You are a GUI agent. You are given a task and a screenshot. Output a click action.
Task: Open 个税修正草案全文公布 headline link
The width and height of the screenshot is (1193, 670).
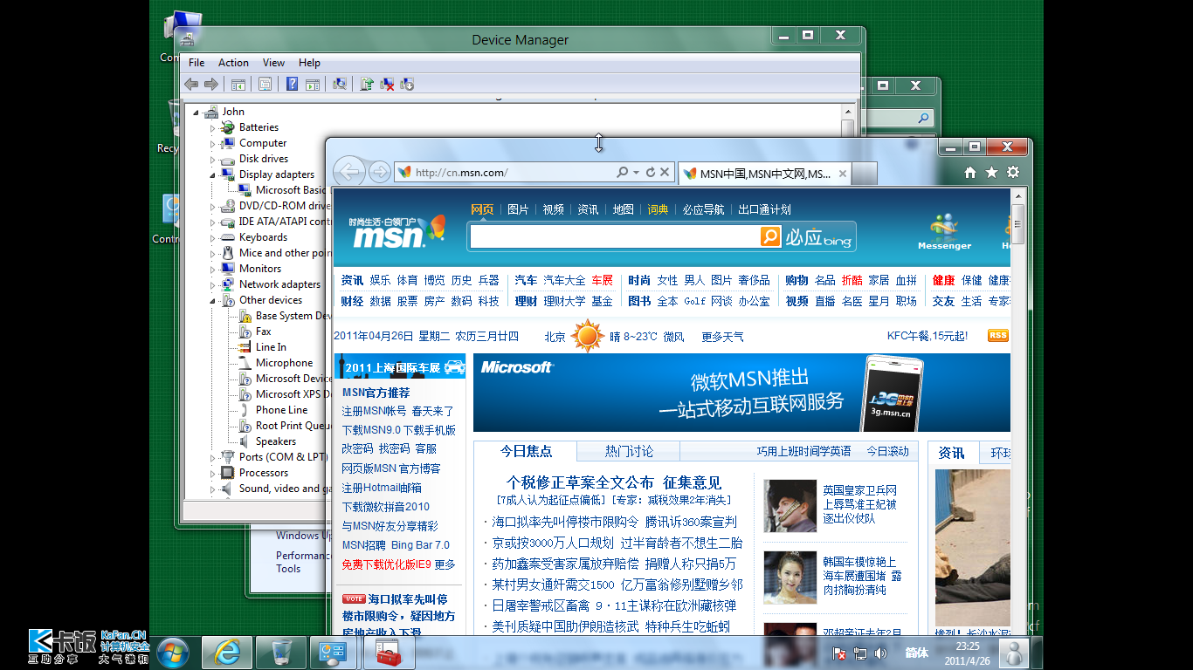click(x=580, y=482)
